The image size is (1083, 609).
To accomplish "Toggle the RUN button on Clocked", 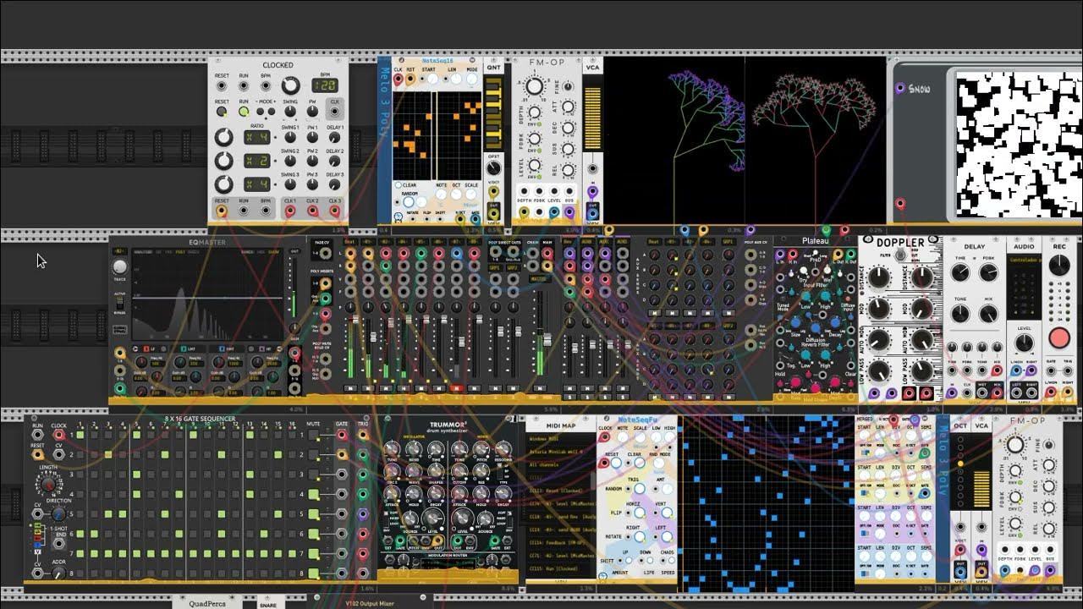I will point(244,112).
